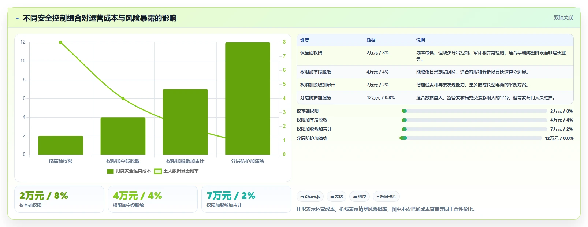Select the 进度 tag
This screenshot has height=227, width=588.
[360, 197]
